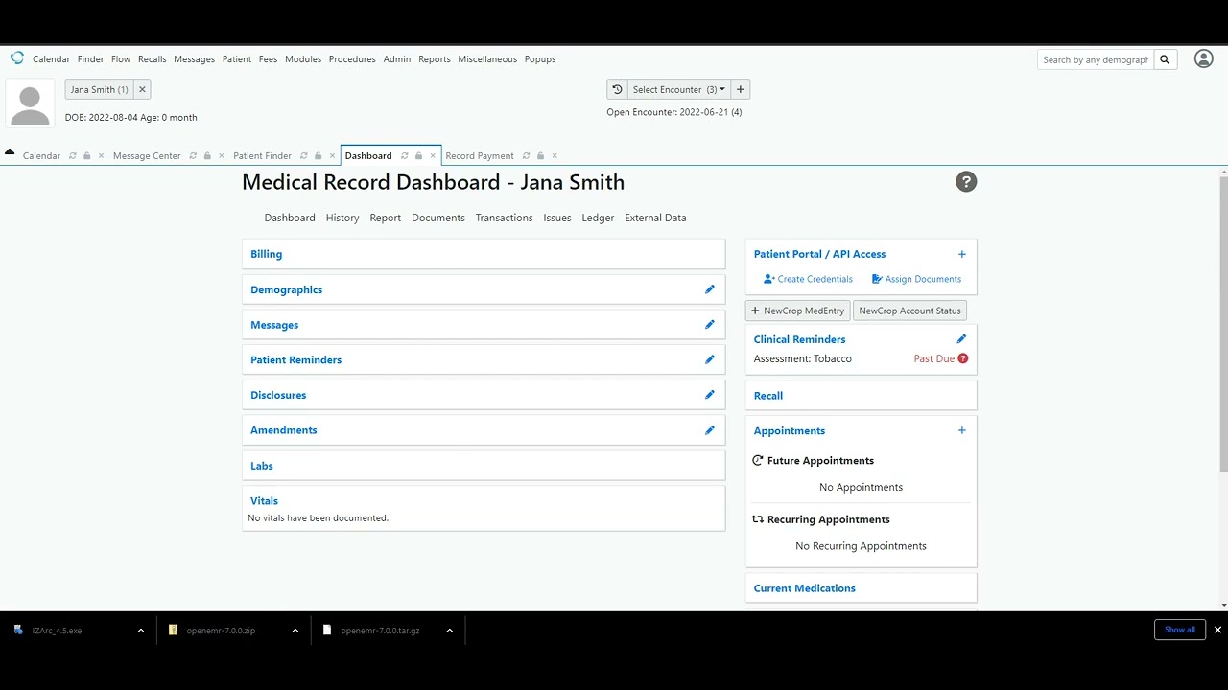This screenshot has width=1228, height=690.
Task: Open the dashboard help question-mark icon
Action: point(966,182)
